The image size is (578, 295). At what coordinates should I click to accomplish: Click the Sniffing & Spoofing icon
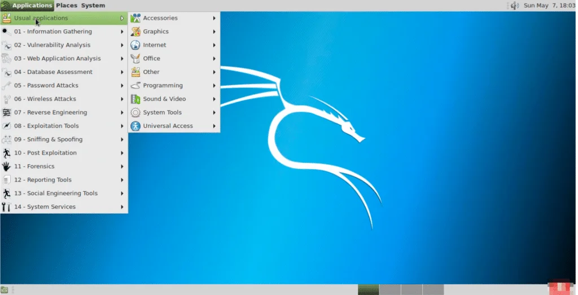coord(6,139)
